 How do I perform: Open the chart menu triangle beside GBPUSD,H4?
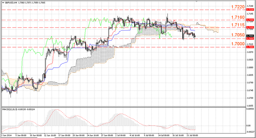3,3
